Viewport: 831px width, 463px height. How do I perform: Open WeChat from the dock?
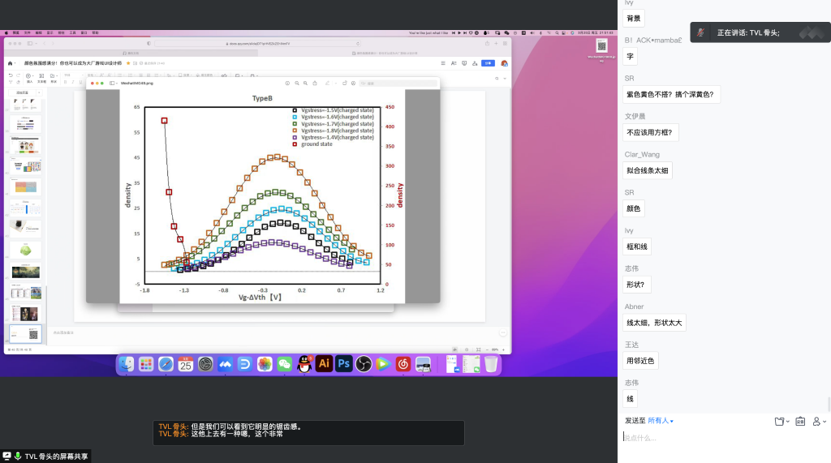coord(284,364)
